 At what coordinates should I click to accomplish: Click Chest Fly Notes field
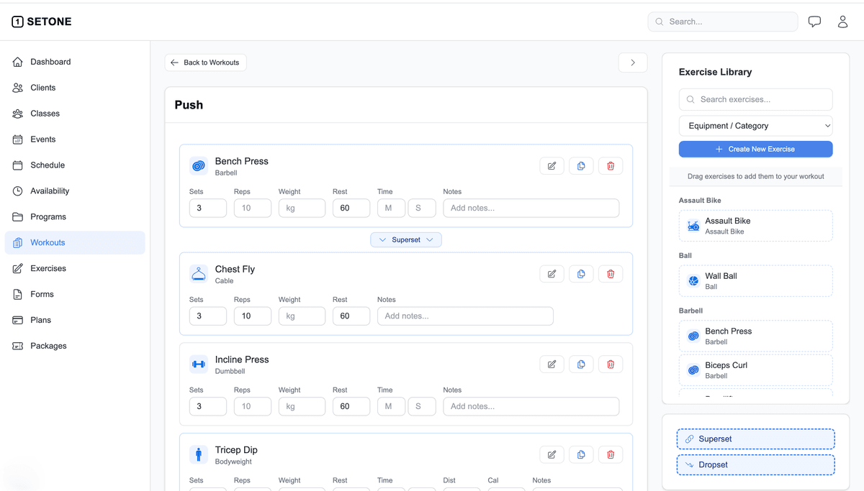465,316
